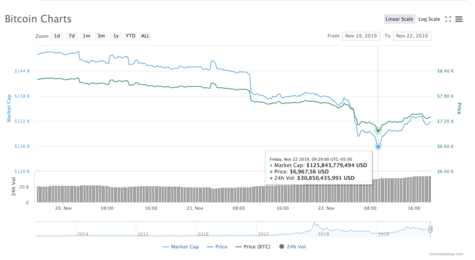The width and height of the screenshot is (475, 260).
Task: Click the $8.40 K price axis label
Action: pyautogui.click(x=445, y=71)
